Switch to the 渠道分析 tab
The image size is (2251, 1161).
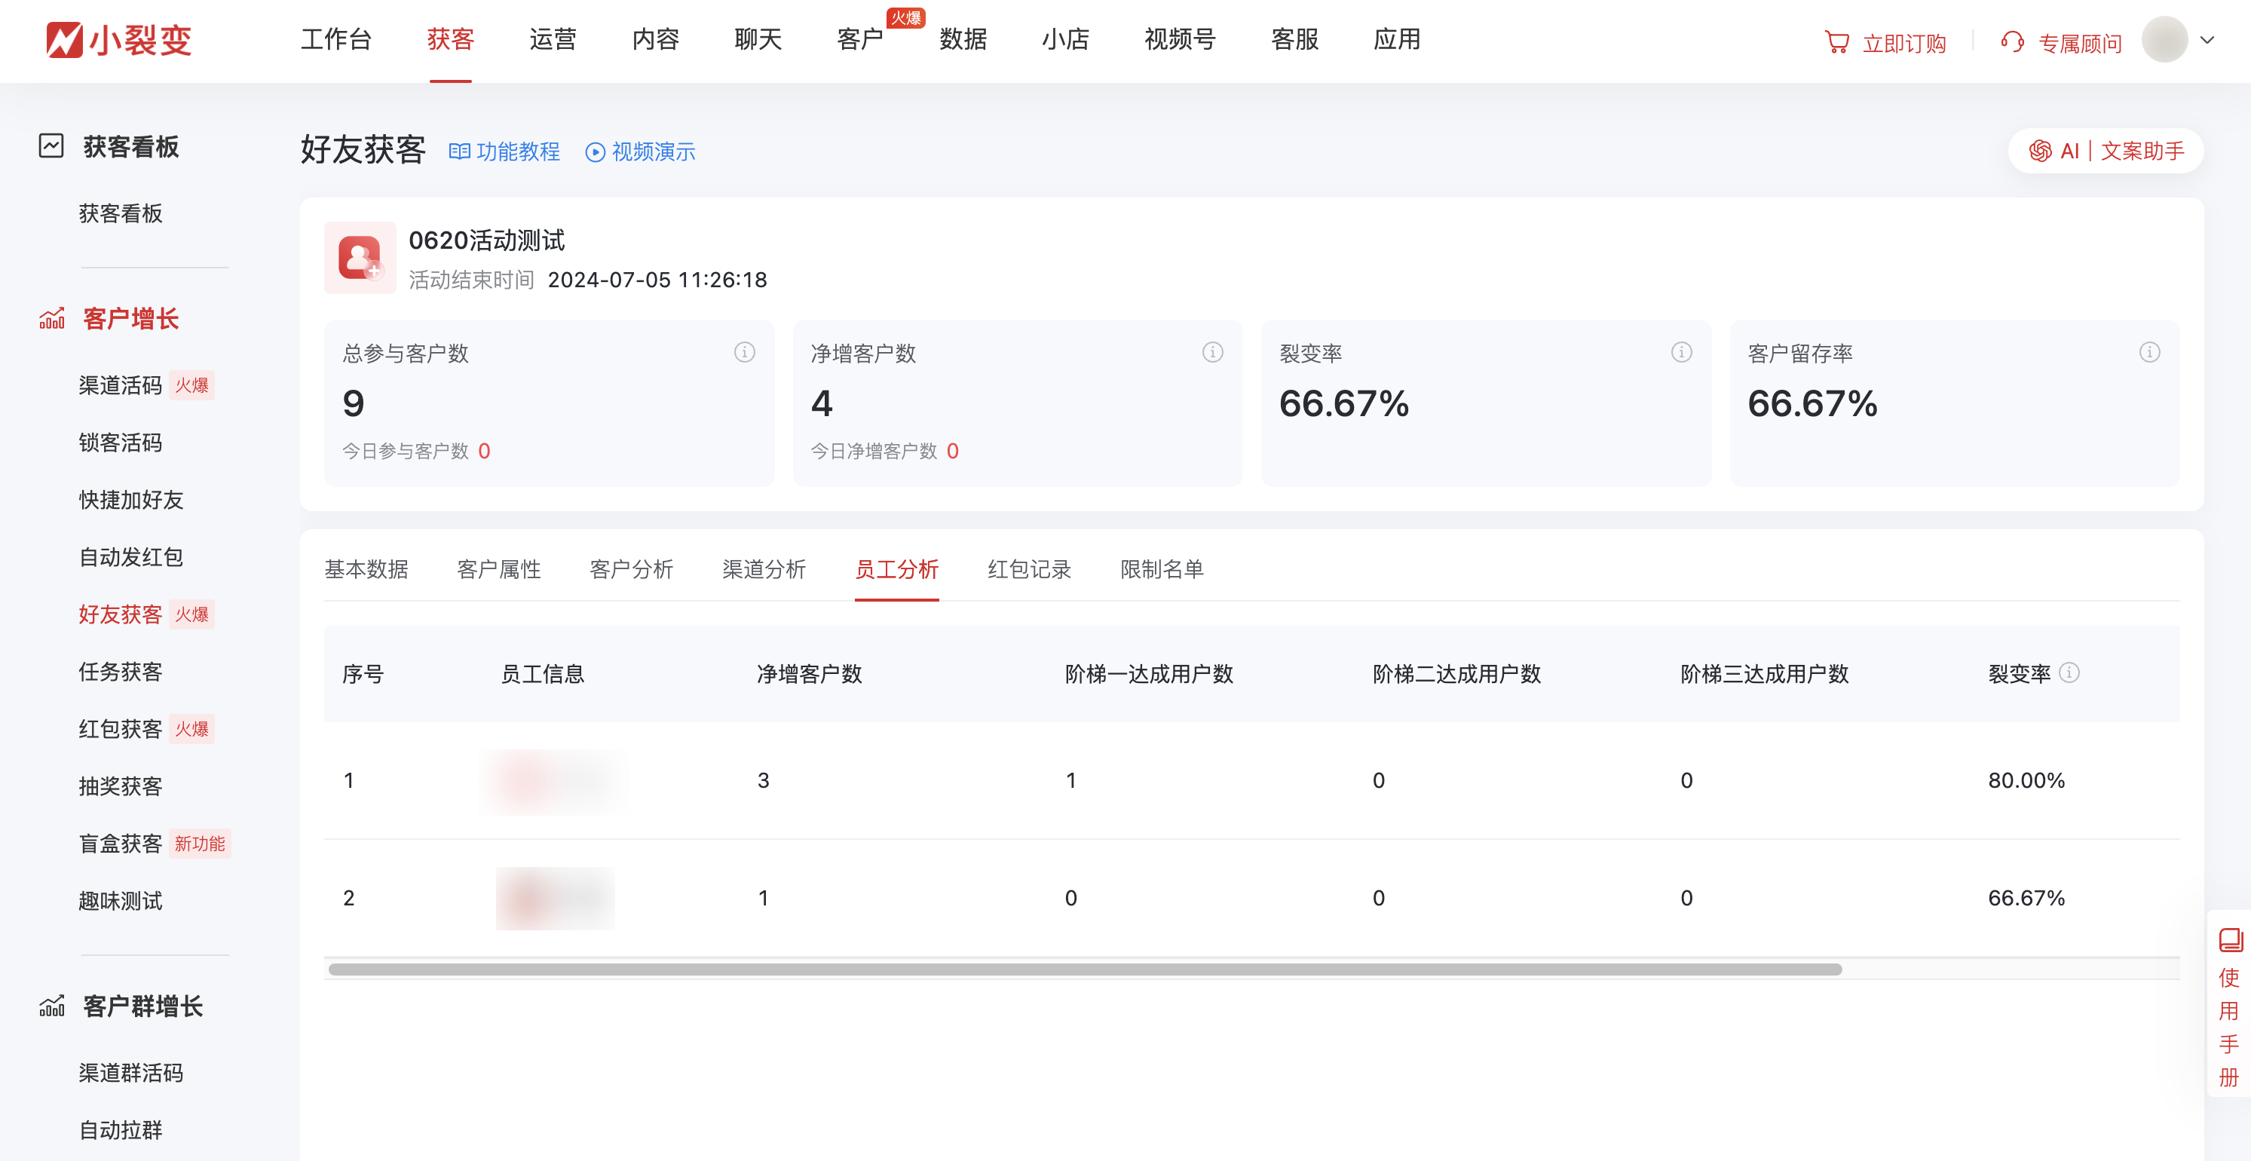[x=764, y=568]
